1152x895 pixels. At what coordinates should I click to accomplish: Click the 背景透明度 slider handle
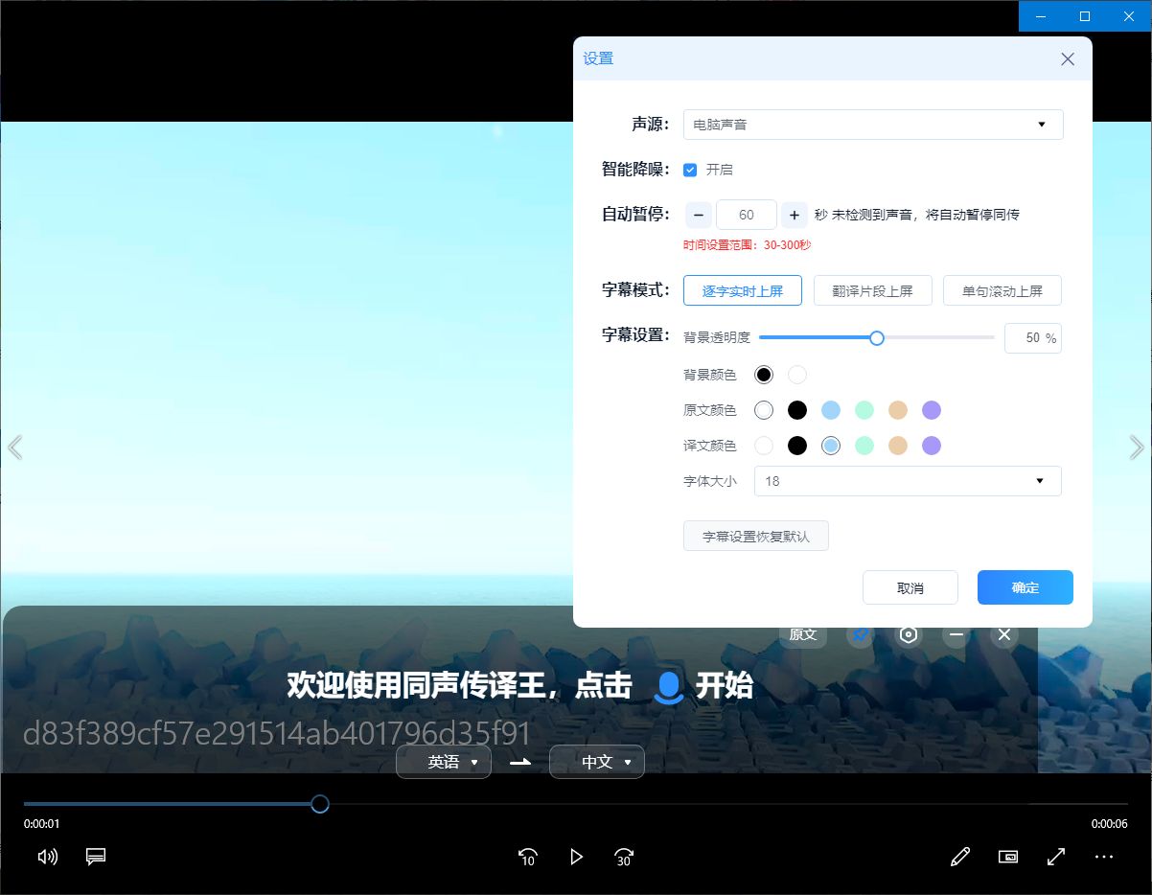pyautogui.click(x=876, y=337)
